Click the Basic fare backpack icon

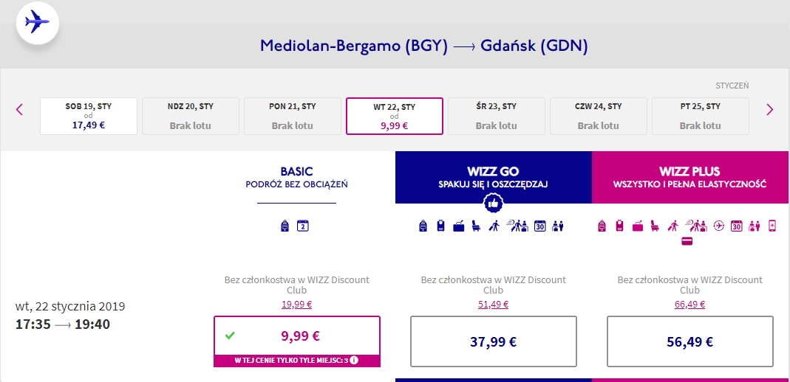click(286, 226)
